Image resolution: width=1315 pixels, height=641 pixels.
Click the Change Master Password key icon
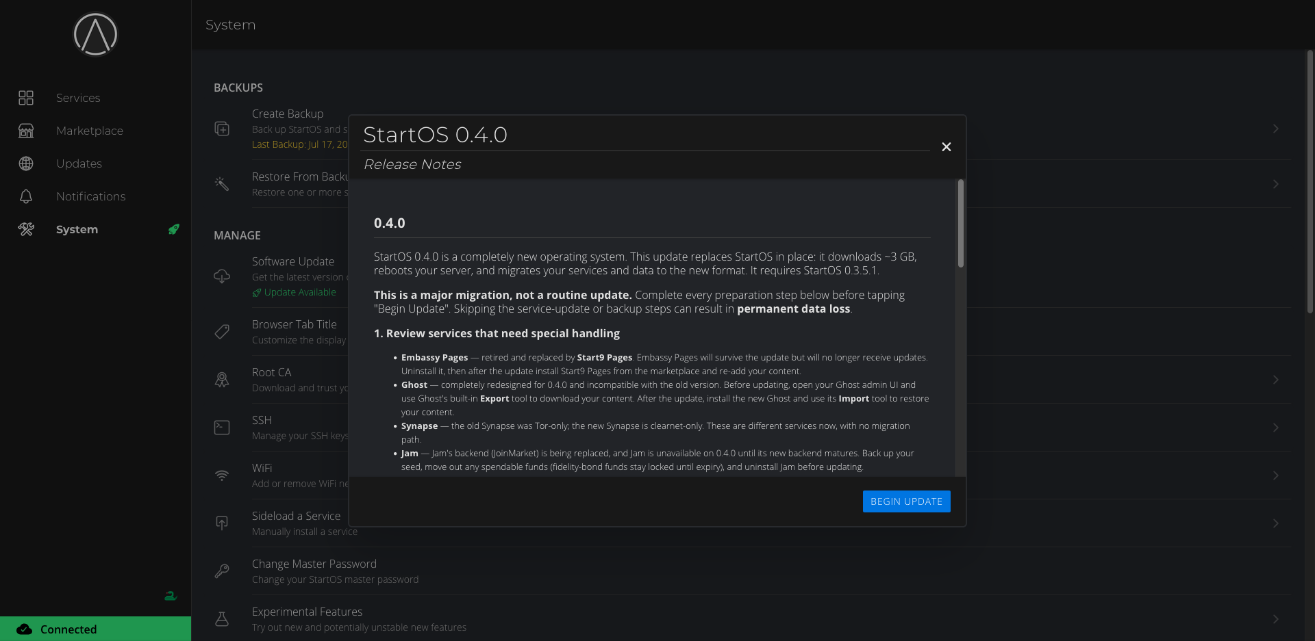point(222,571)
